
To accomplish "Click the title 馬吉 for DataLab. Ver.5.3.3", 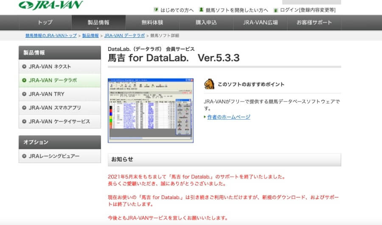I will tap(174, 58).
